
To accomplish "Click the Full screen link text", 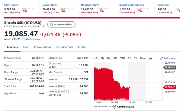I will tap(170, 58).
